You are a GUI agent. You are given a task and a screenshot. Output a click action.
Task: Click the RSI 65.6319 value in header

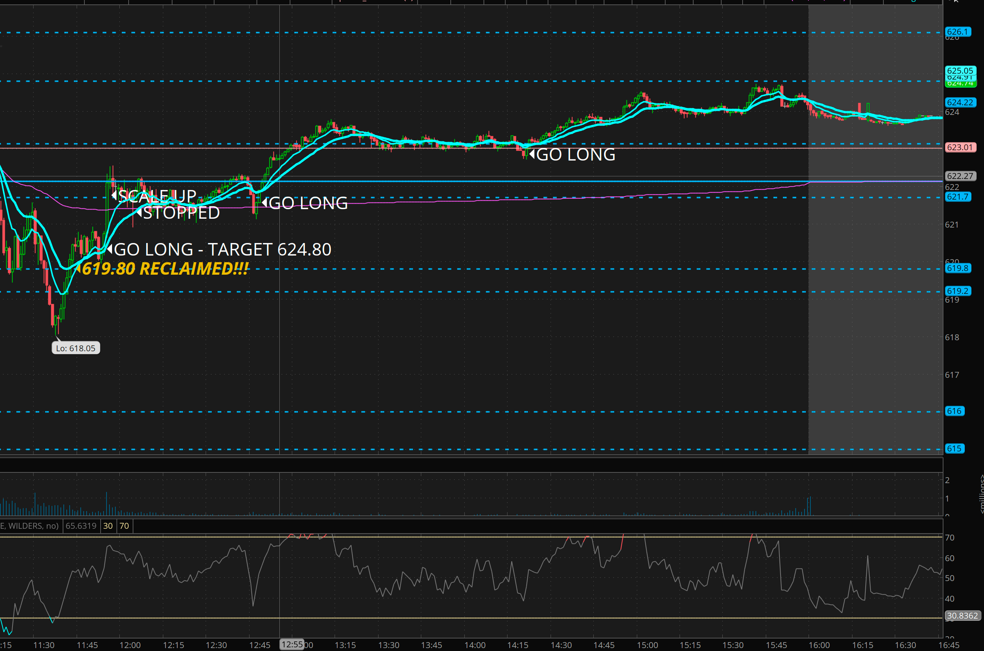pyautogui.click(x=81, y=526)
